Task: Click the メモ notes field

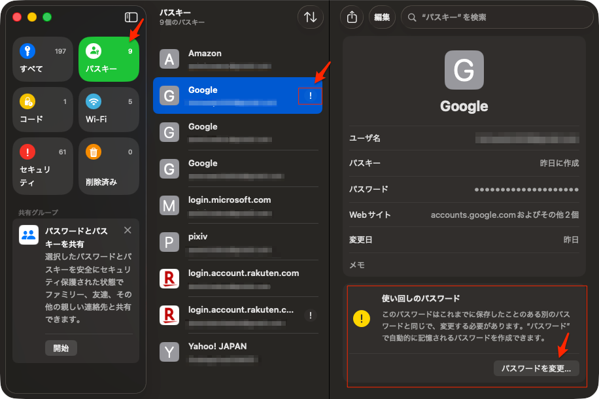Action: tap(464, 265)
